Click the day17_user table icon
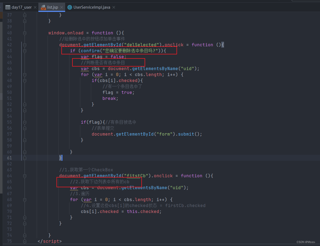The height and width of the screenshot is (246, 320). 8,7
